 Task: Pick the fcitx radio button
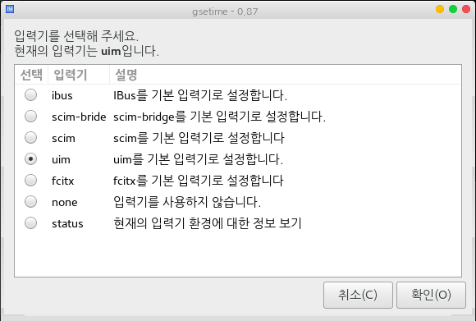(x=30, y=181)
